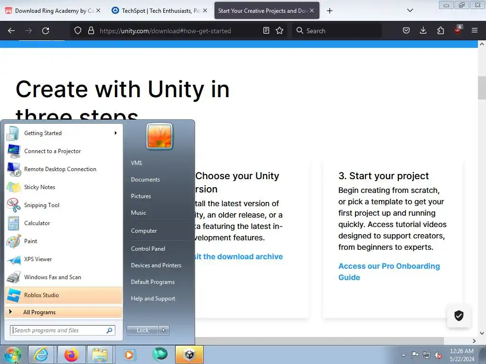Launch Connect to a Projector
The width and height of the screenshot is (486, 364).
64,151
